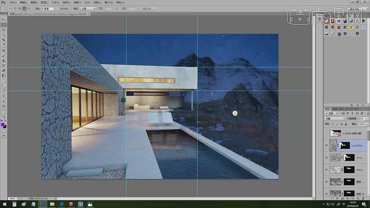Screen dimensions: 370x208
Task: Hide the 38012 layer
Action: [x=327, y=170]
